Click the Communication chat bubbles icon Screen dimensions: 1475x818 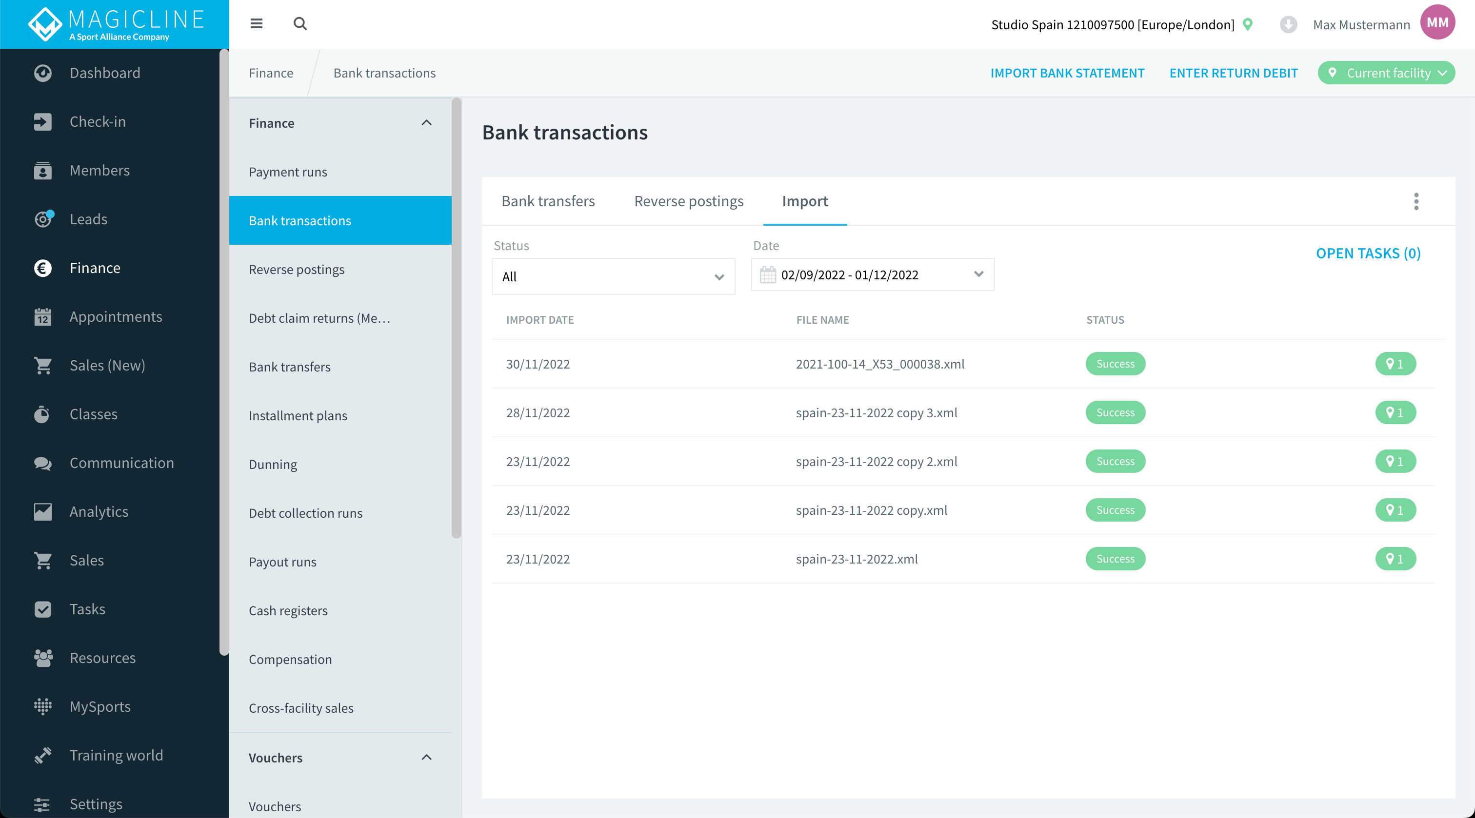coord(43,463)
